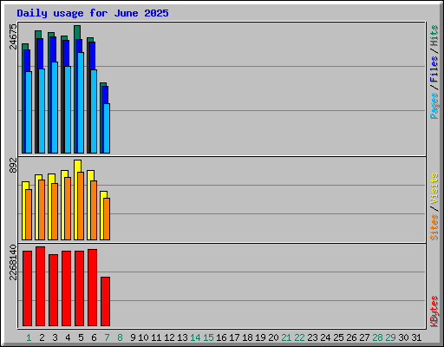Screen dimensions: 444x347
Task: Click day 31 on the x-axis
Action: [416, 337]
